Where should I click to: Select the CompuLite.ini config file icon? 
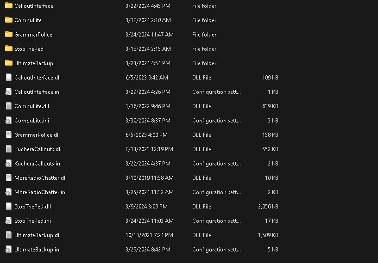(x=9, y=120)
